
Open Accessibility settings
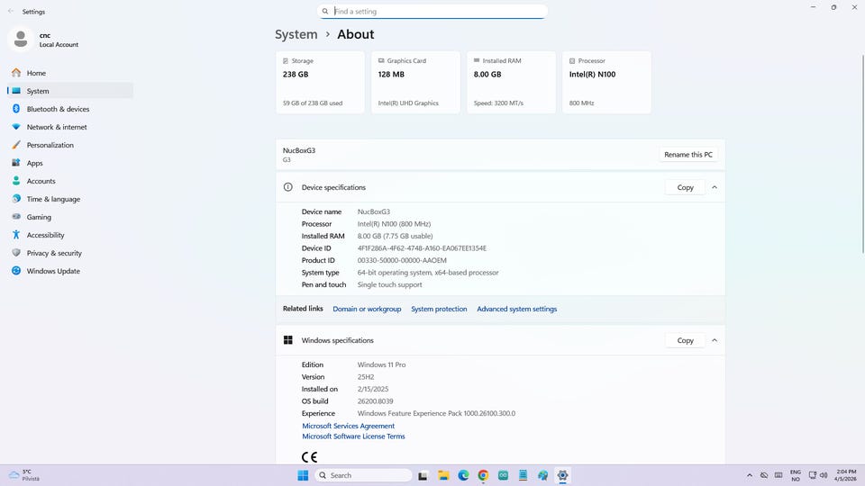[45, 235]
